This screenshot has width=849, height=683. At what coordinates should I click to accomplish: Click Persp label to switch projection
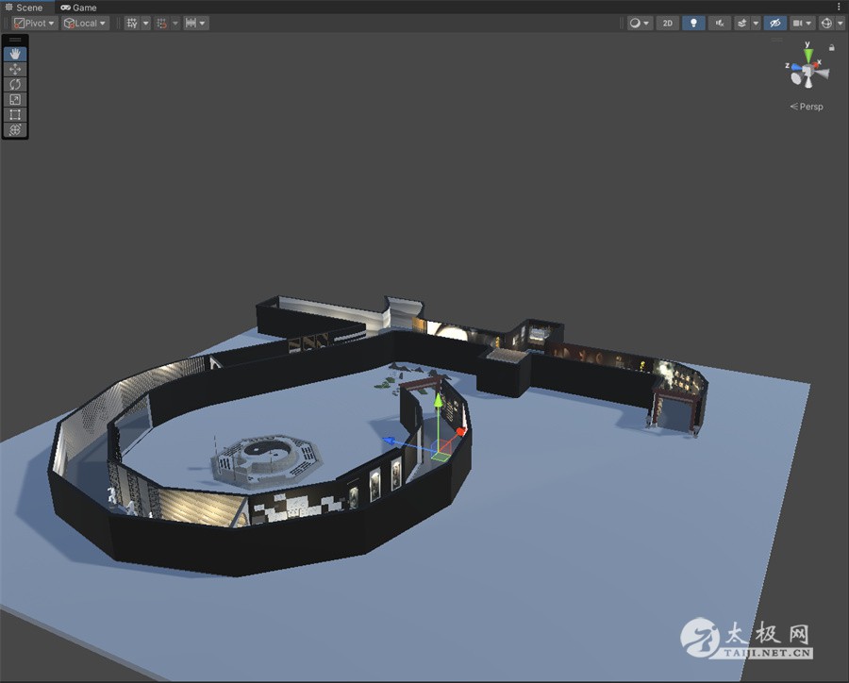click(807, 107)
